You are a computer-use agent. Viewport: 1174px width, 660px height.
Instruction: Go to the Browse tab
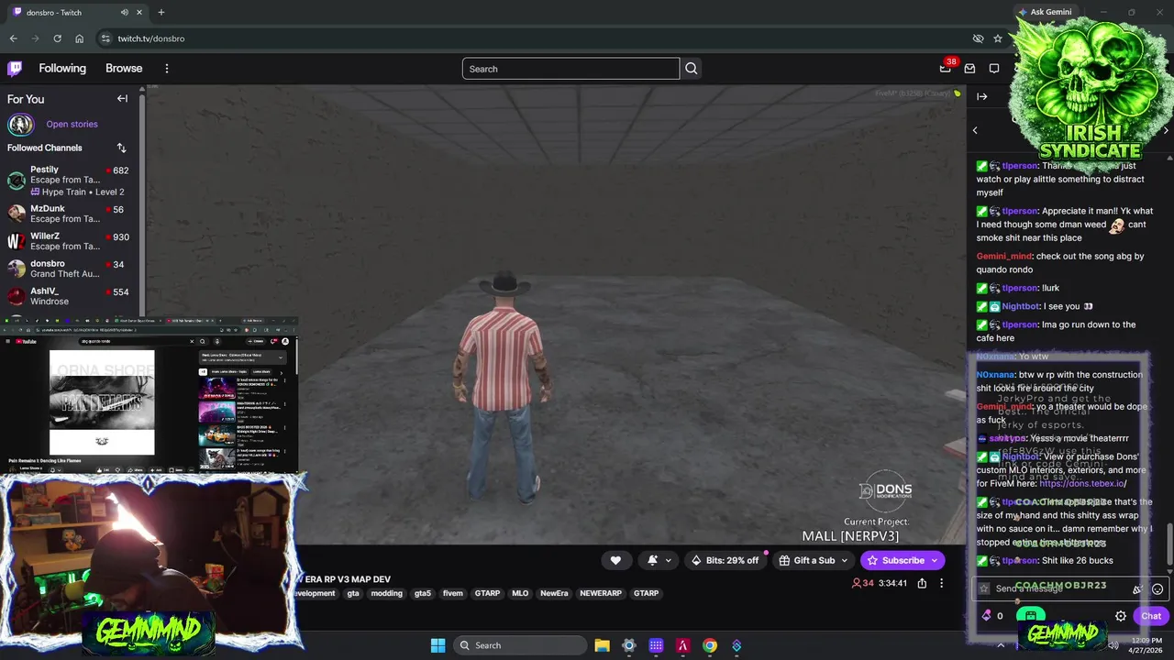pyautogui.click(x=124, y=69)
